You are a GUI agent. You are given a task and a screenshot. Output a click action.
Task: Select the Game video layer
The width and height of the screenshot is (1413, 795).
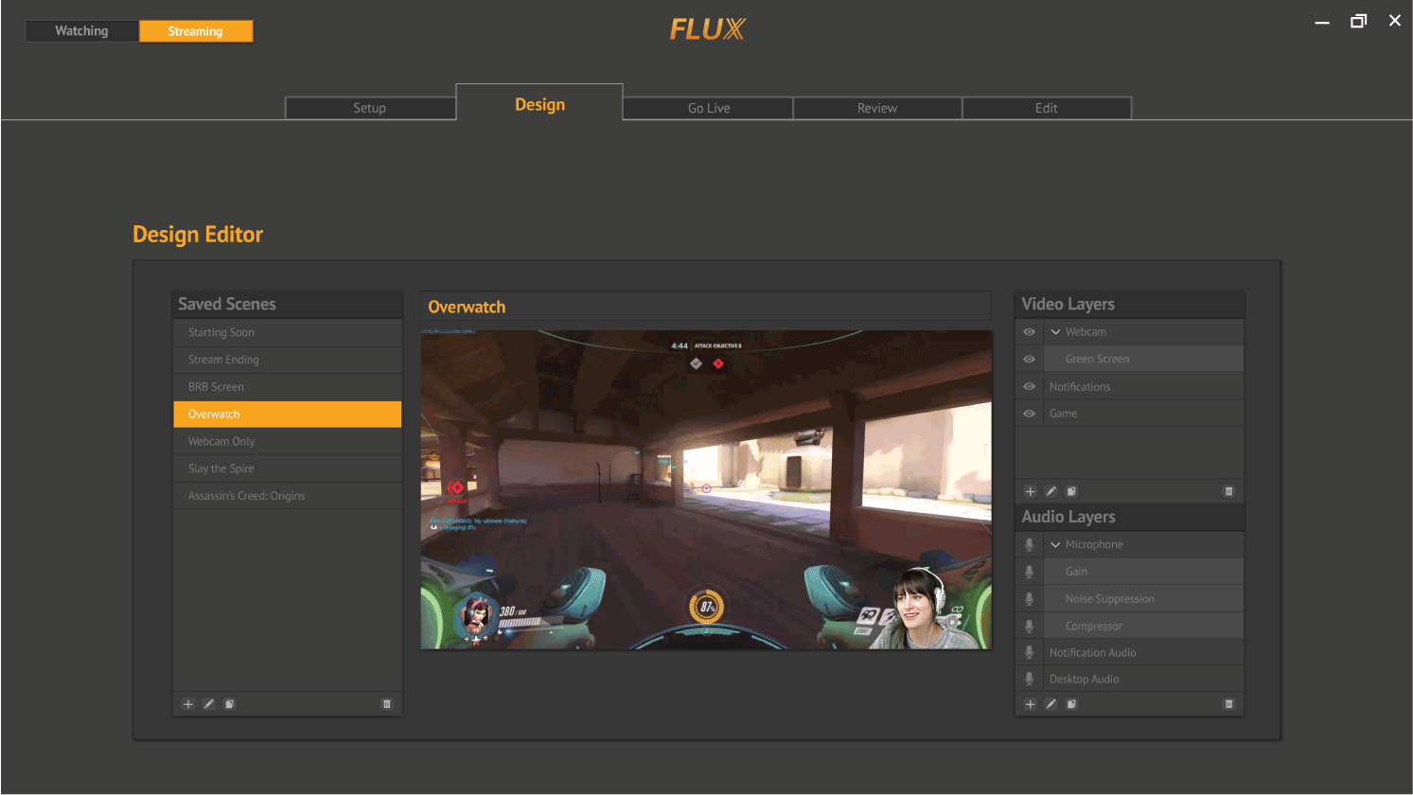[1143, 414]
